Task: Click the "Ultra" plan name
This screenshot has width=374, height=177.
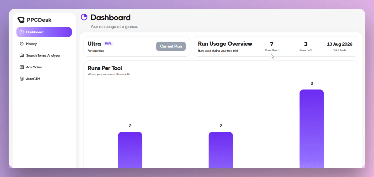Action: [x=94, y=44]
